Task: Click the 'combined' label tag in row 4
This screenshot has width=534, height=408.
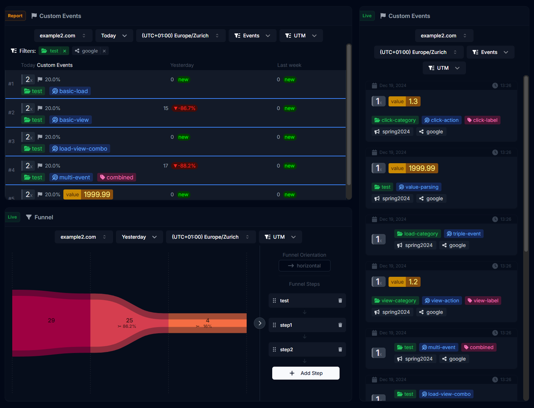Action: coord(116,178)
